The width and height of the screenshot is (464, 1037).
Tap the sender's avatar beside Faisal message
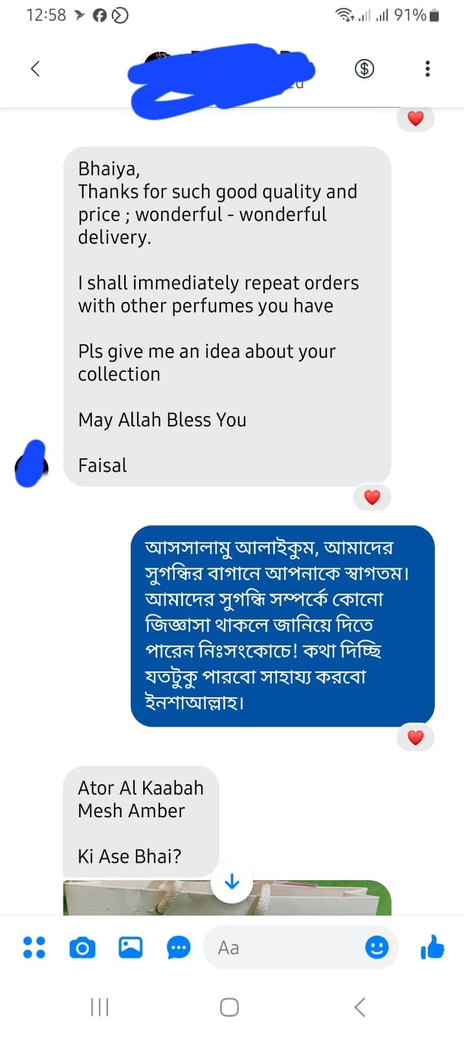click(x=31, y=465)
